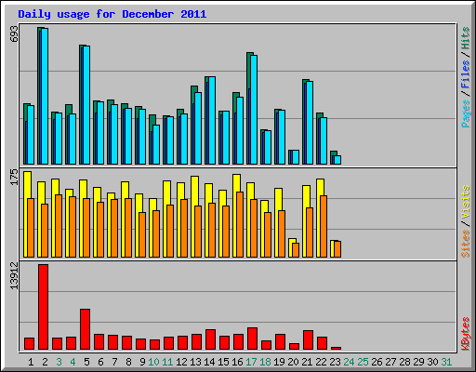Select day 16 on the x-axis
The image size is (476, 372).
237,362
